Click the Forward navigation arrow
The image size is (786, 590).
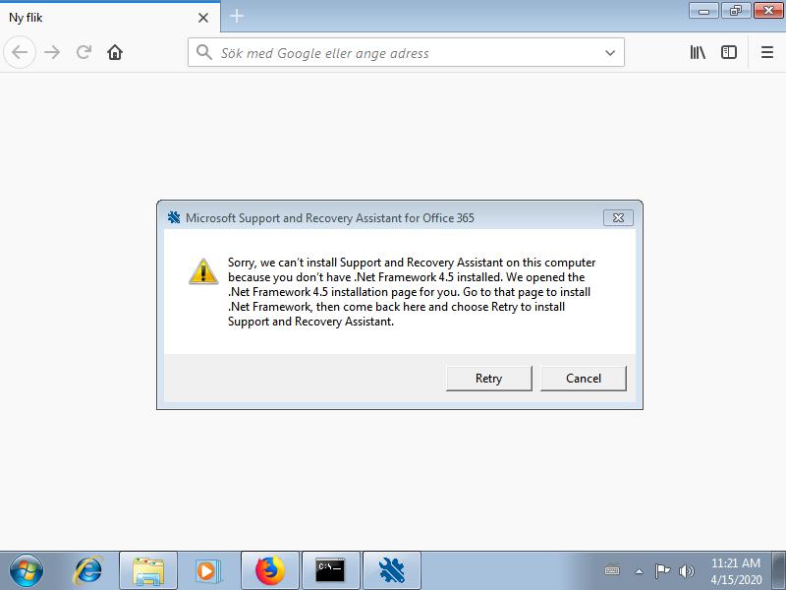click(52, 52)
